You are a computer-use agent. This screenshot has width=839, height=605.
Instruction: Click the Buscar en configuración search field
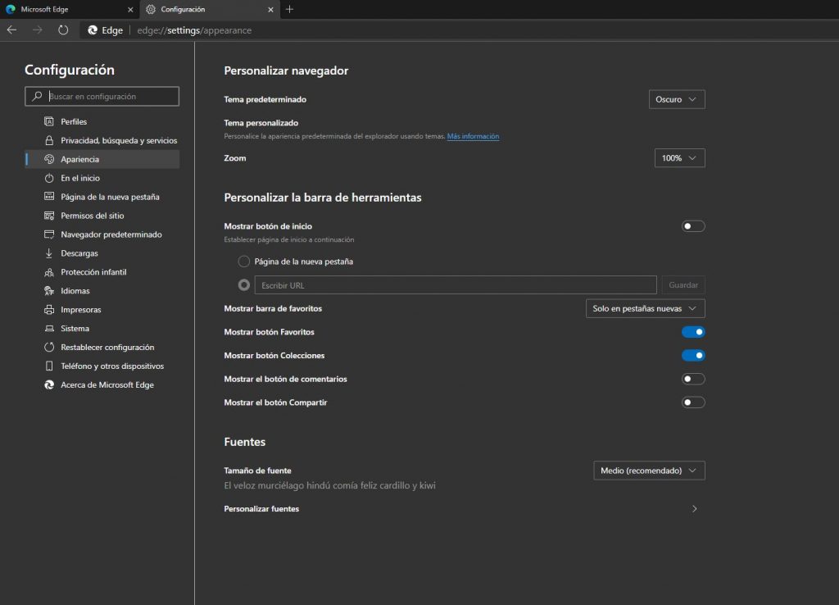(102, 97)
